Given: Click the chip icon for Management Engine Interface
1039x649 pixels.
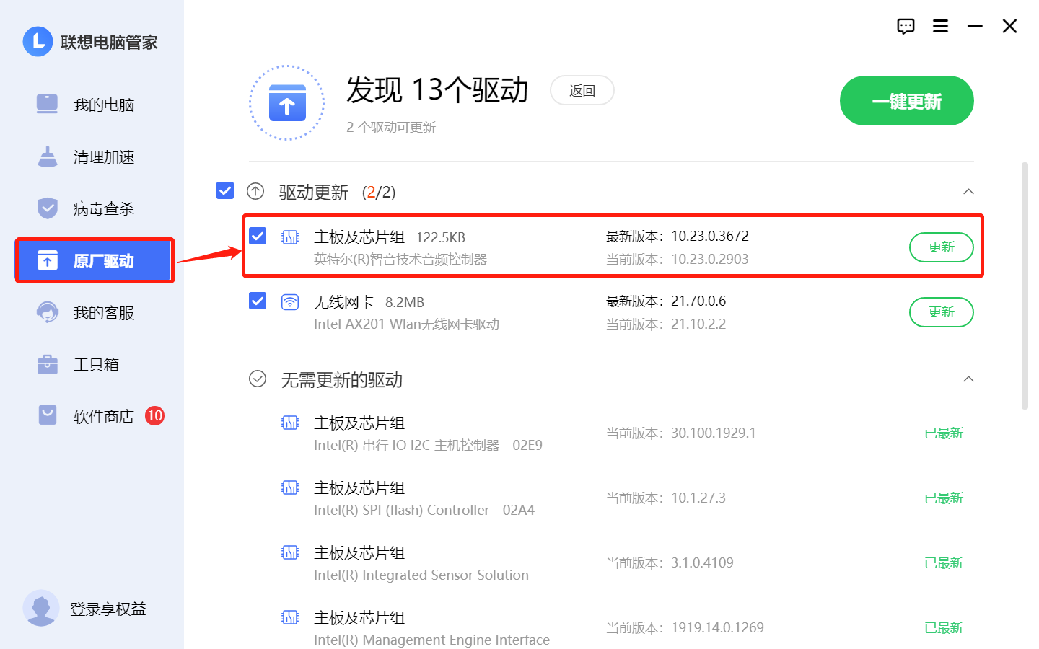Looking at the screenshot, I should click(290, 617).
